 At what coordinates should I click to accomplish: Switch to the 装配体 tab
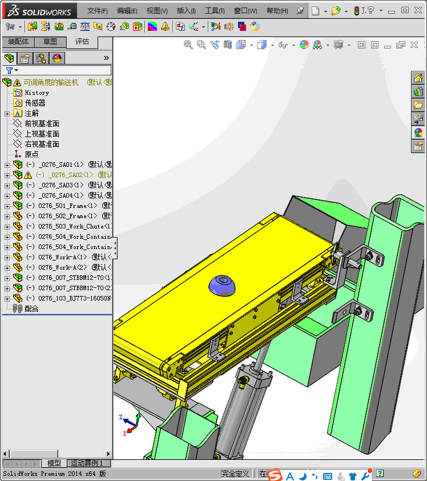click(18, 42)
